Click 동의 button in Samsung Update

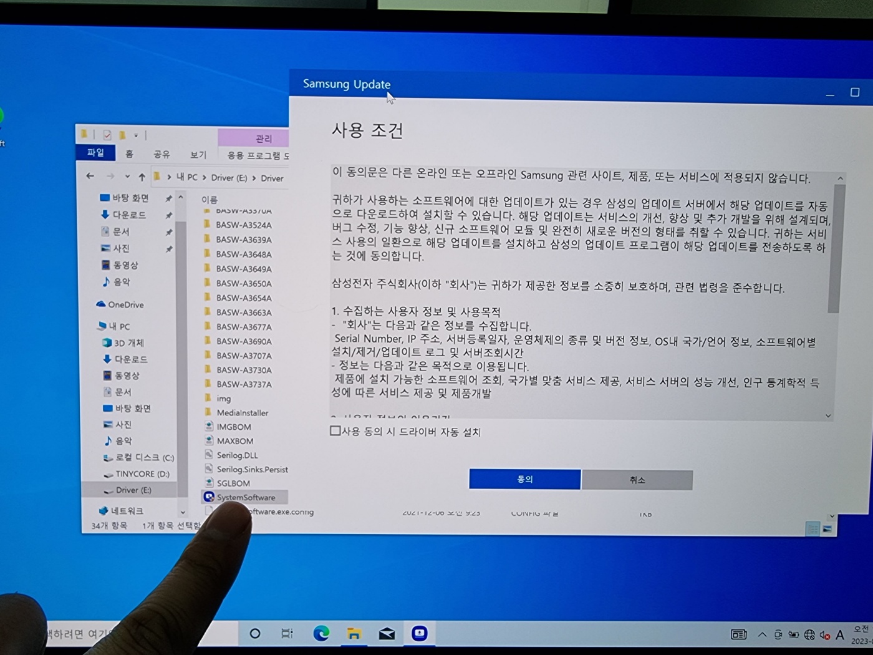525,479
